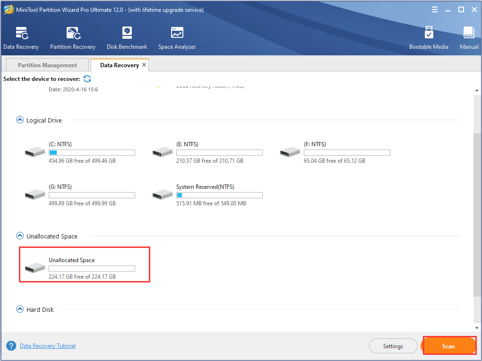This screenshot has height=361, width=482.
Task: Start the Scan
Action: [448, 346]
